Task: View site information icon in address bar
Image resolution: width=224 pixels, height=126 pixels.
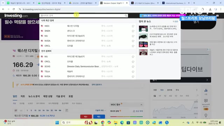Action: point(20,9)
